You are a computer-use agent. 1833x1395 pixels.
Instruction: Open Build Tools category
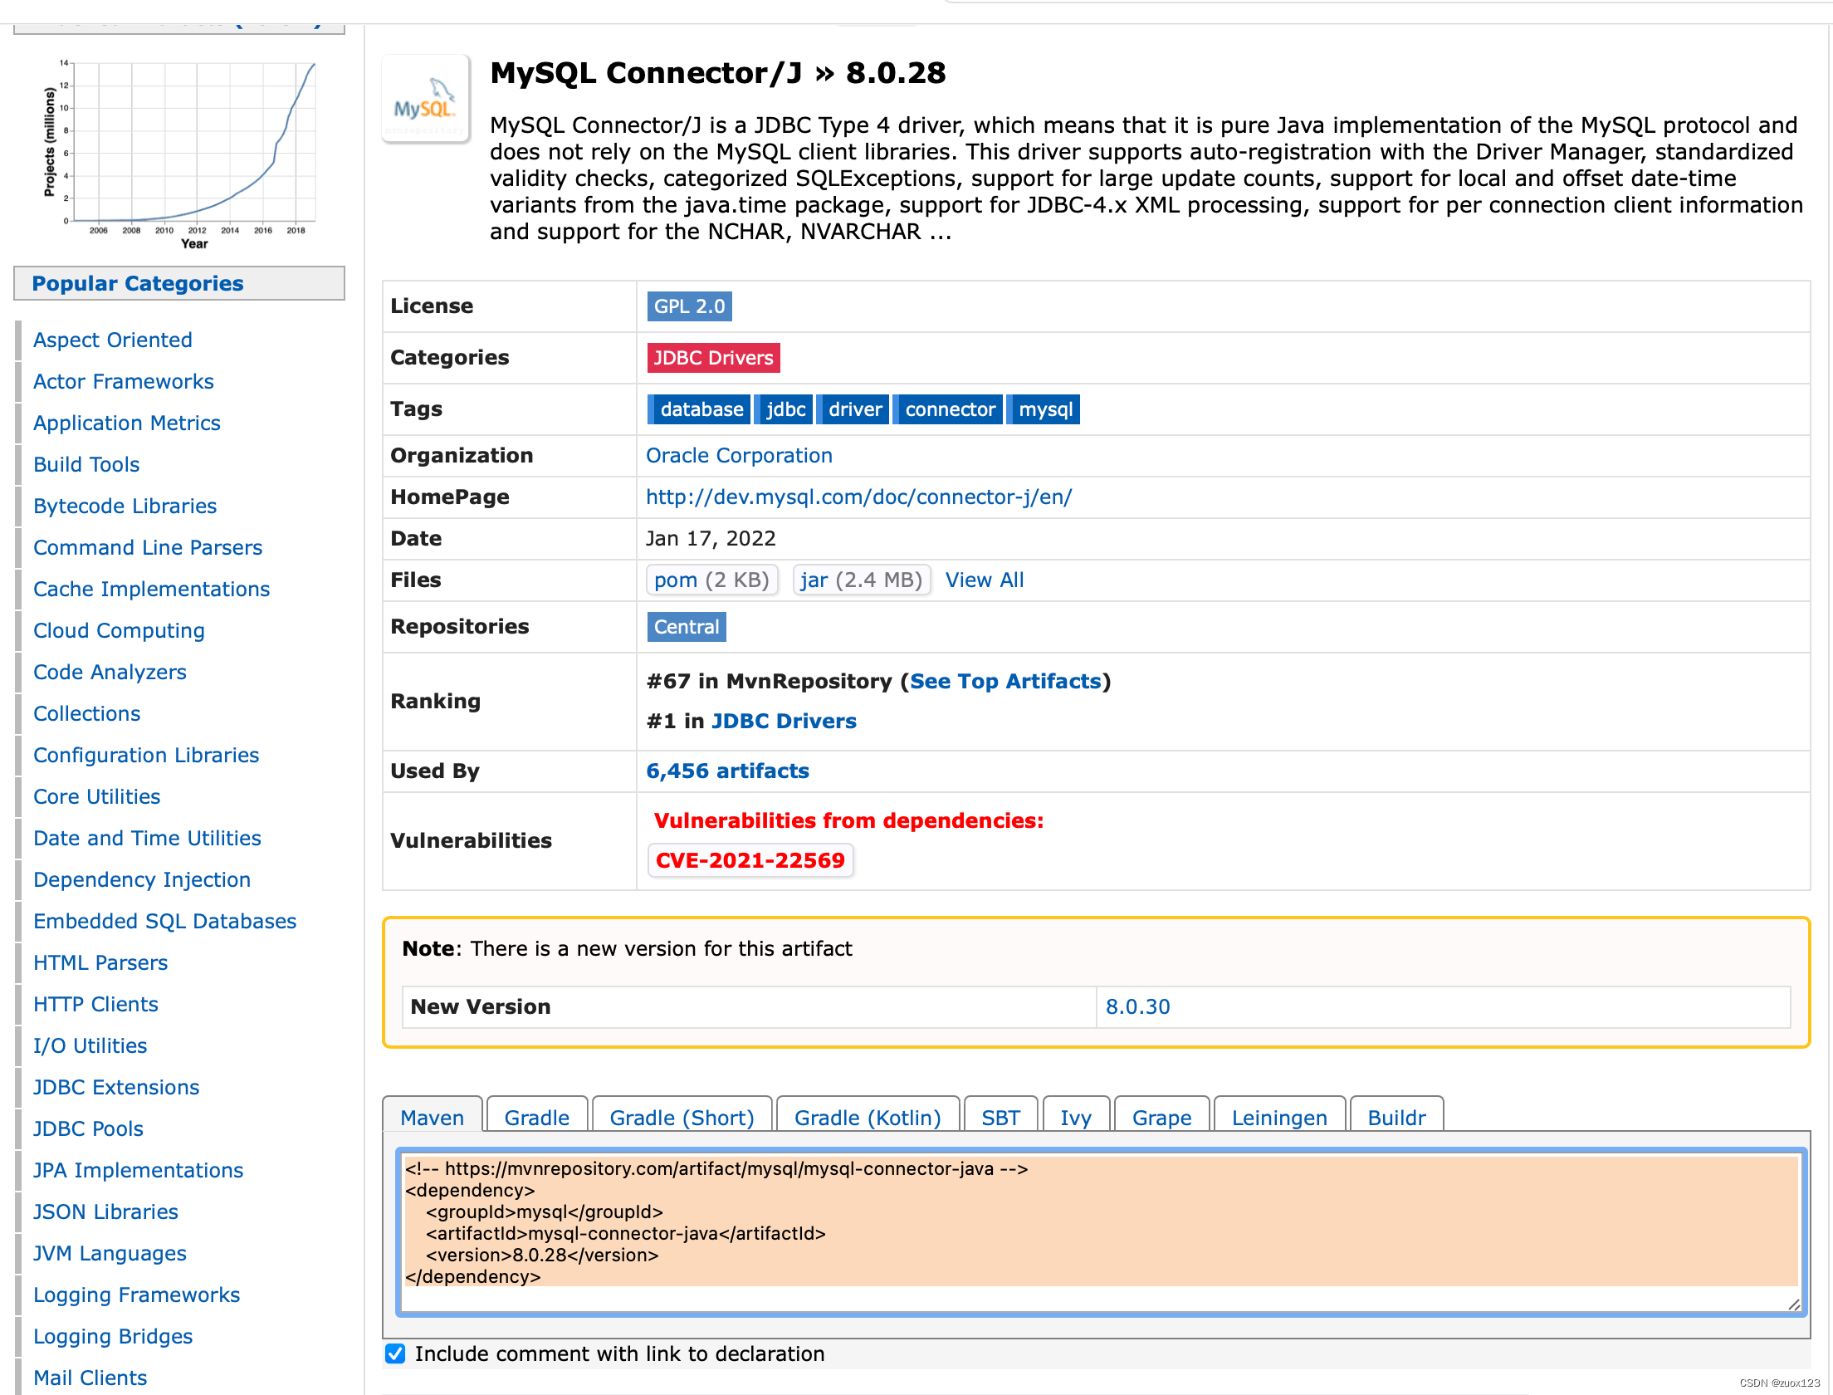pyautogui.click(x=86, y=465)
